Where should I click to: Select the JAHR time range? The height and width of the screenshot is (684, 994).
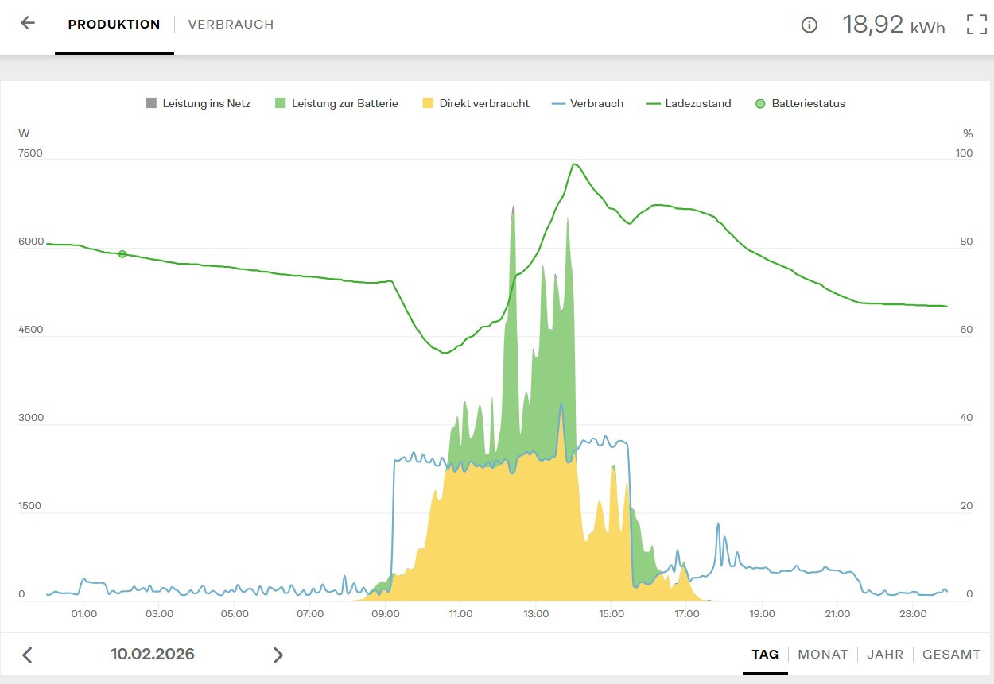pos(885,655)
